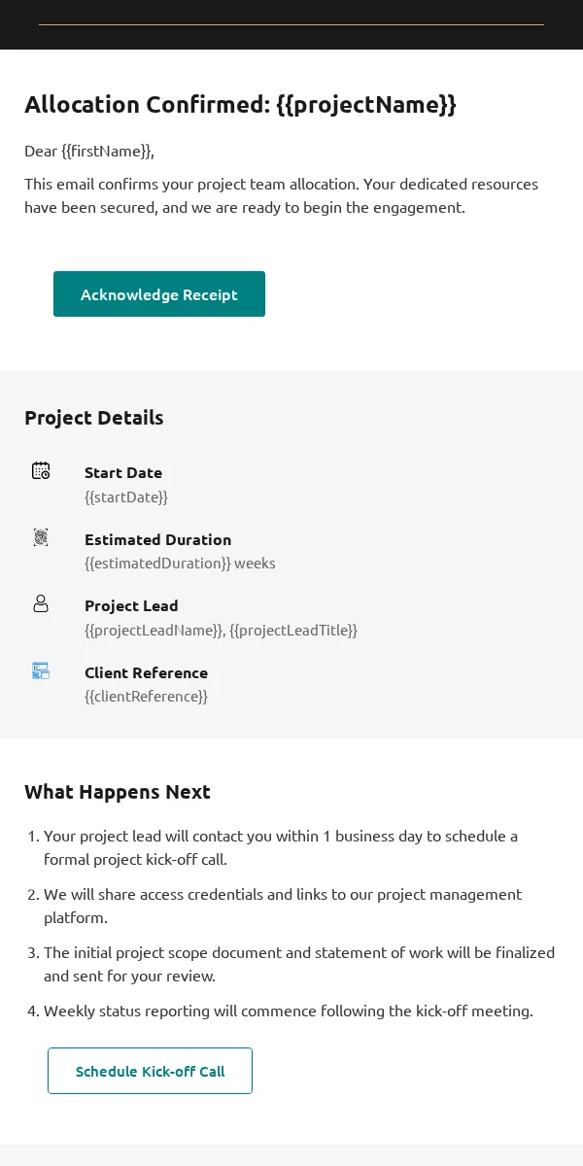
Task: Click the Start Date label
Action: tap(123, 472)
